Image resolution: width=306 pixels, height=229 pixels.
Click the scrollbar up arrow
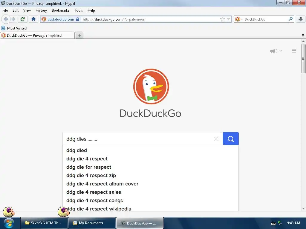[x=303, y=41]
